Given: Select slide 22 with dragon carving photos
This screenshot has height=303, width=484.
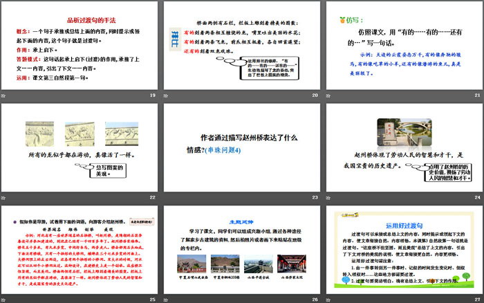Looking at the screenshot, I should (80, 147).
